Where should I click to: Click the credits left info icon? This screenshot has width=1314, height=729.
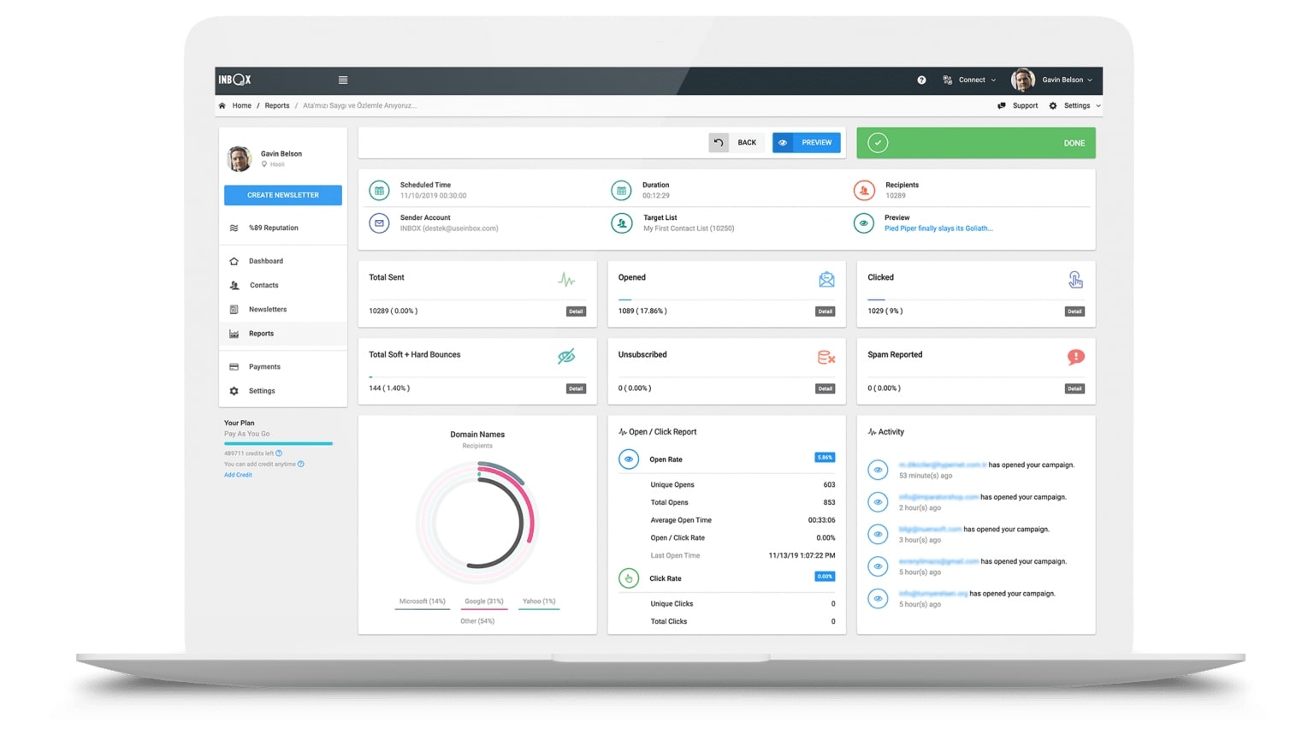[279, 453]
